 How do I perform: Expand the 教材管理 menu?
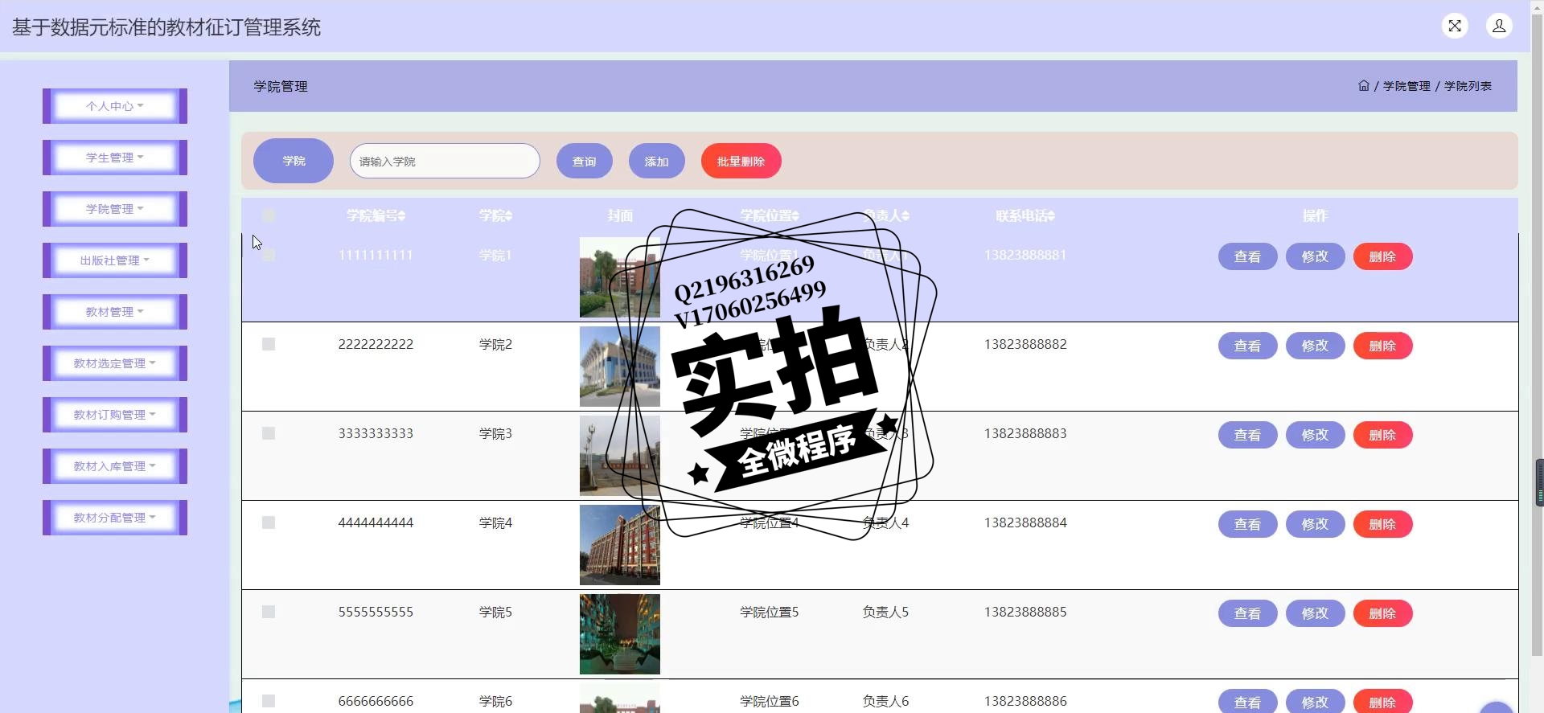(115, 312)
